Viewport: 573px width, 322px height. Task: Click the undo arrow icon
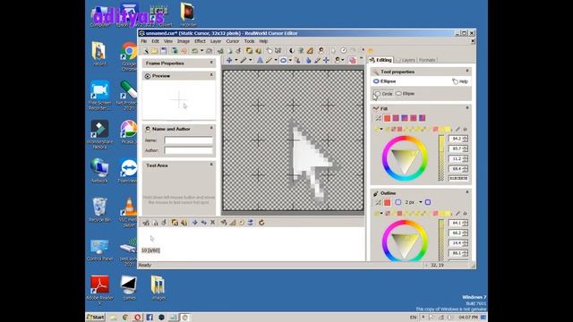[195, 51]
